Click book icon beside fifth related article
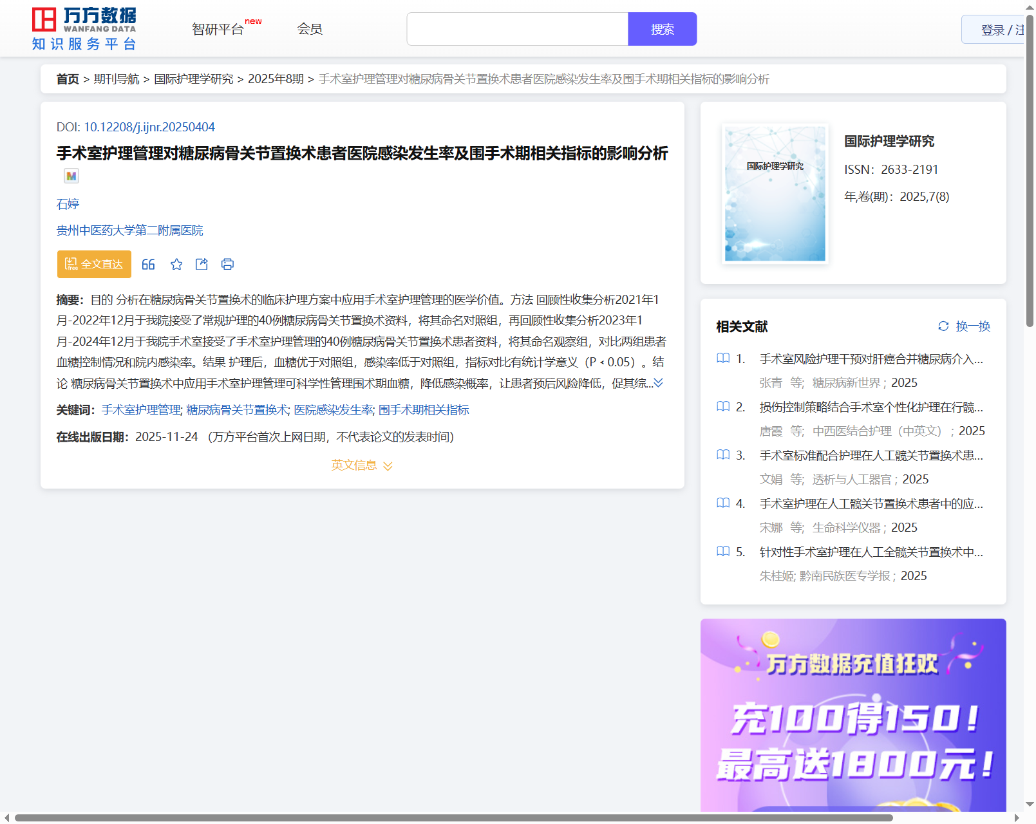The image size is (1036, 824). pyautogui.click(x=723, y=552)
